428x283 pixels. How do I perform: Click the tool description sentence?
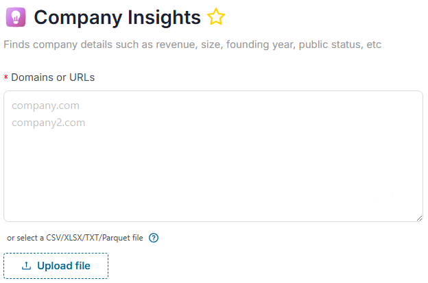pyautogui.click(x=192, y=45)
